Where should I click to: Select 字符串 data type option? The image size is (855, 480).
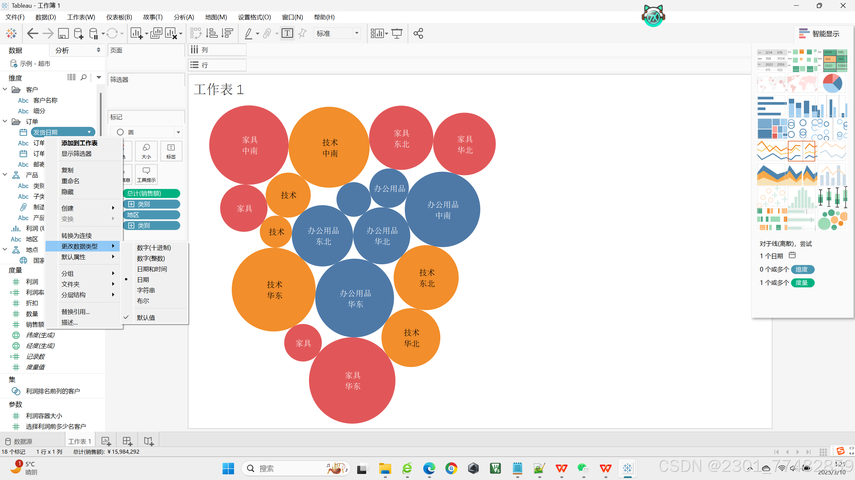point(146,290)
